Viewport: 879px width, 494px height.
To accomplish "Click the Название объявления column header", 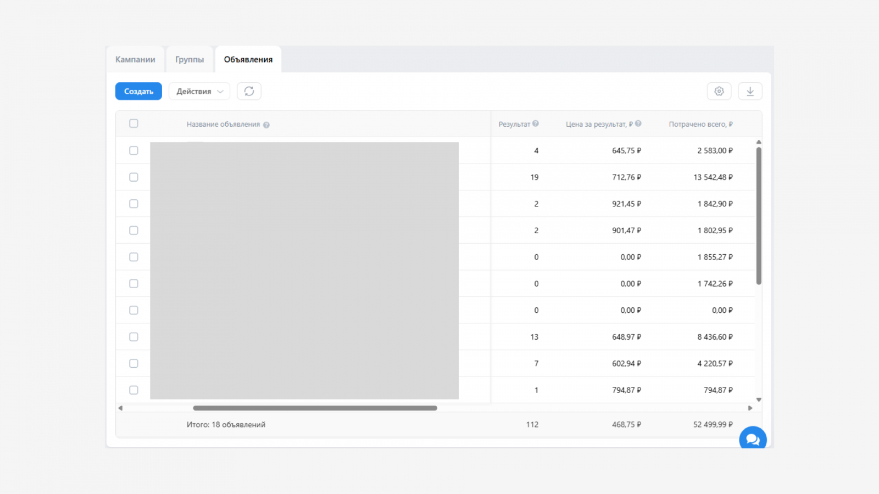I will (x=223, y=125).
